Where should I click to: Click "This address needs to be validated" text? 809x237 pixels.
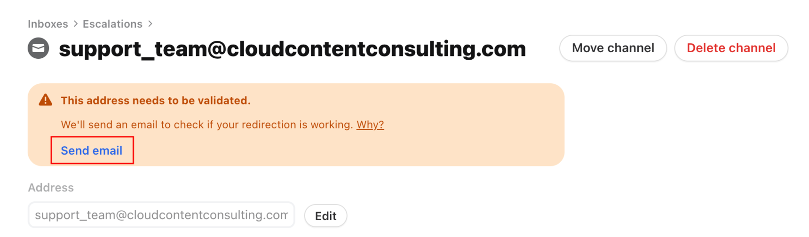[x=156, y=100]
